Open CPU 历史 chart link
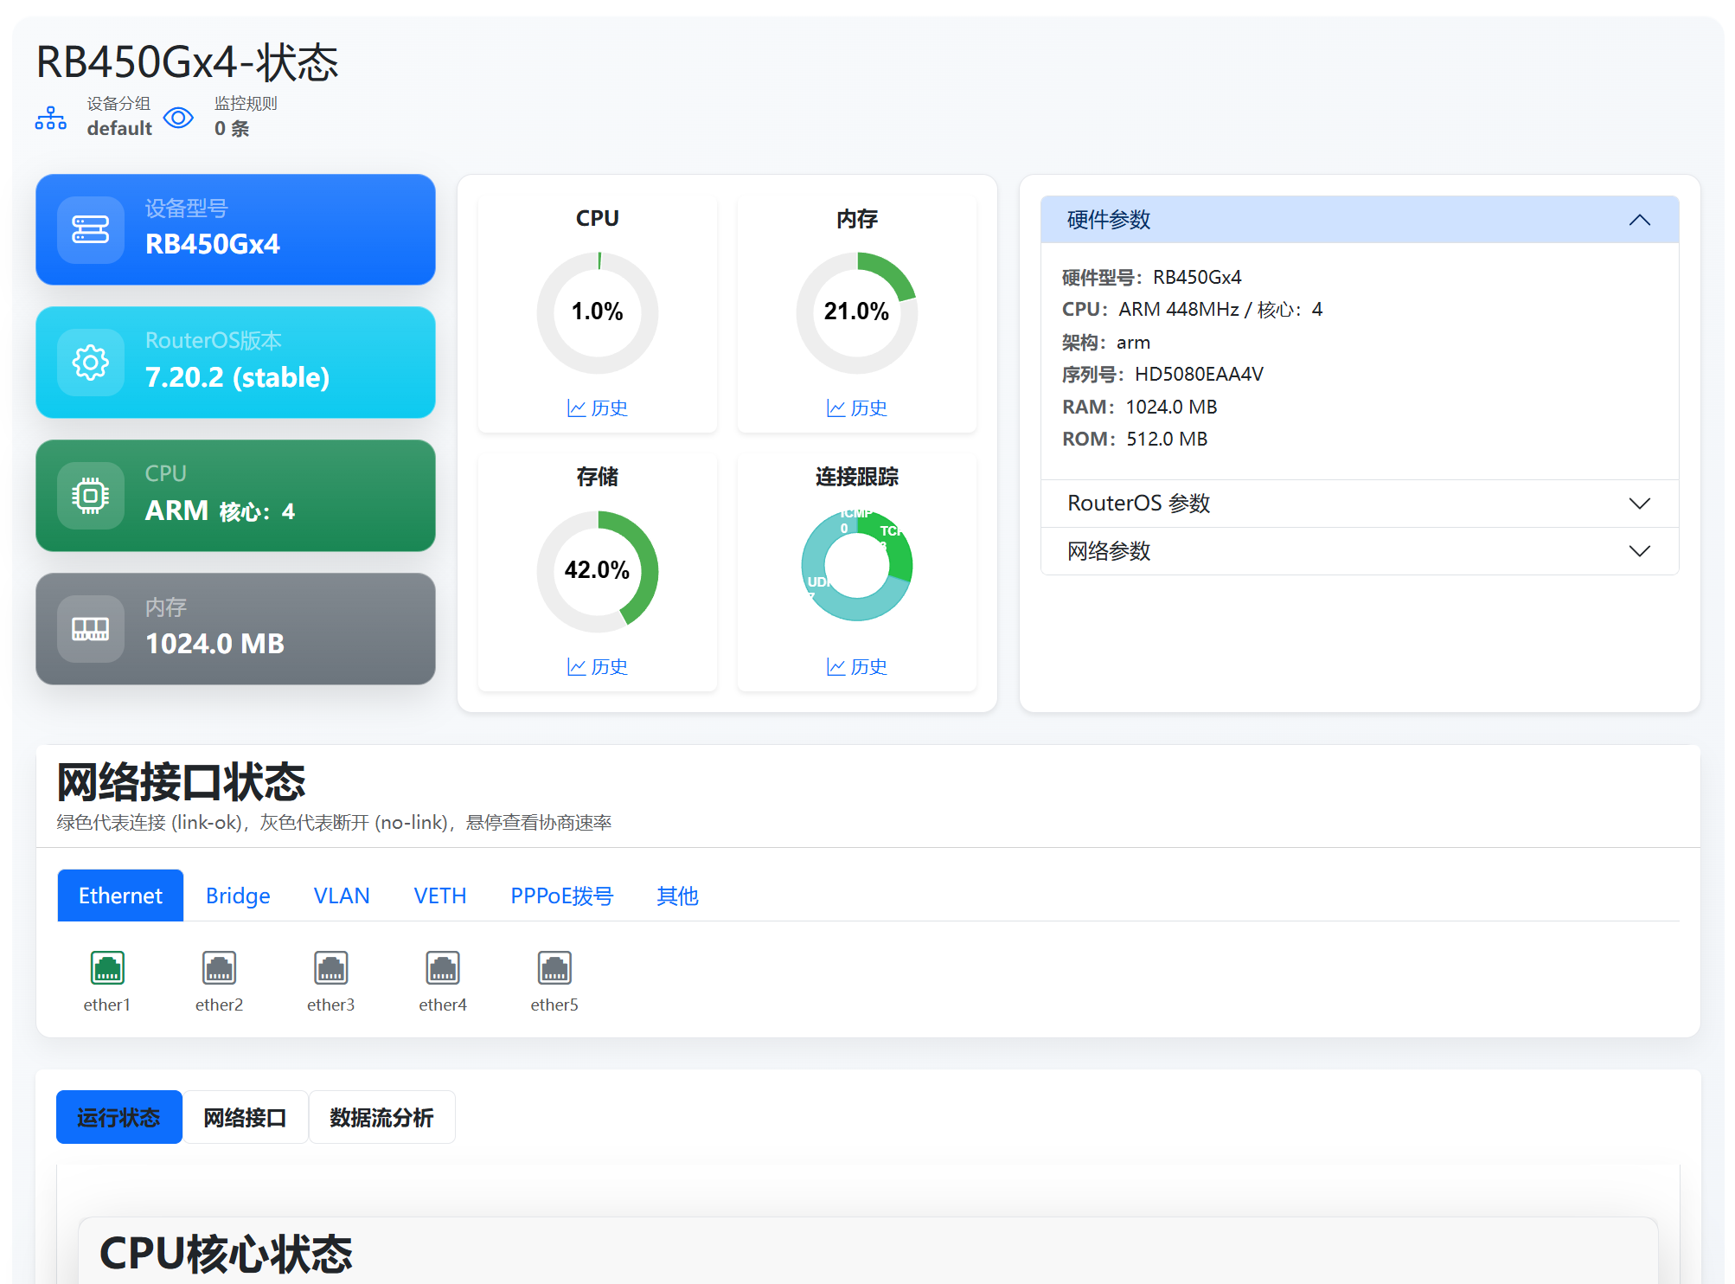The image size is (1735, 1284). click(x=598, y=408)
